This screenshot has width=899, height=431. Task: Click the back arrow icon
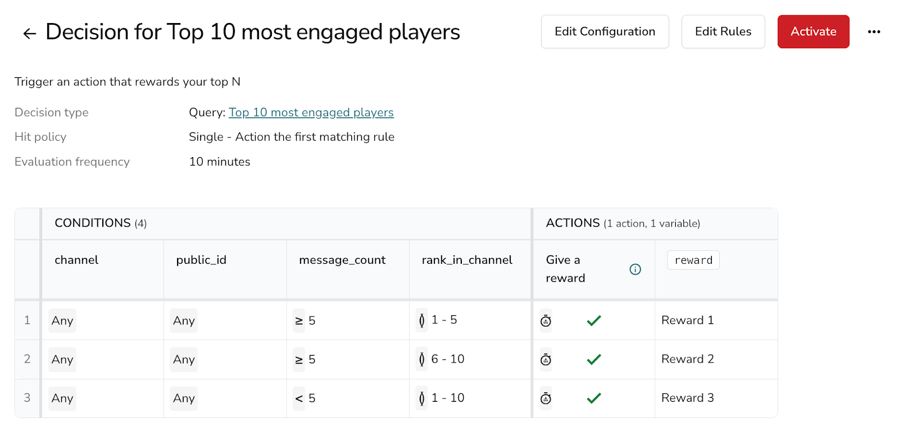click(x=29, y=34)
